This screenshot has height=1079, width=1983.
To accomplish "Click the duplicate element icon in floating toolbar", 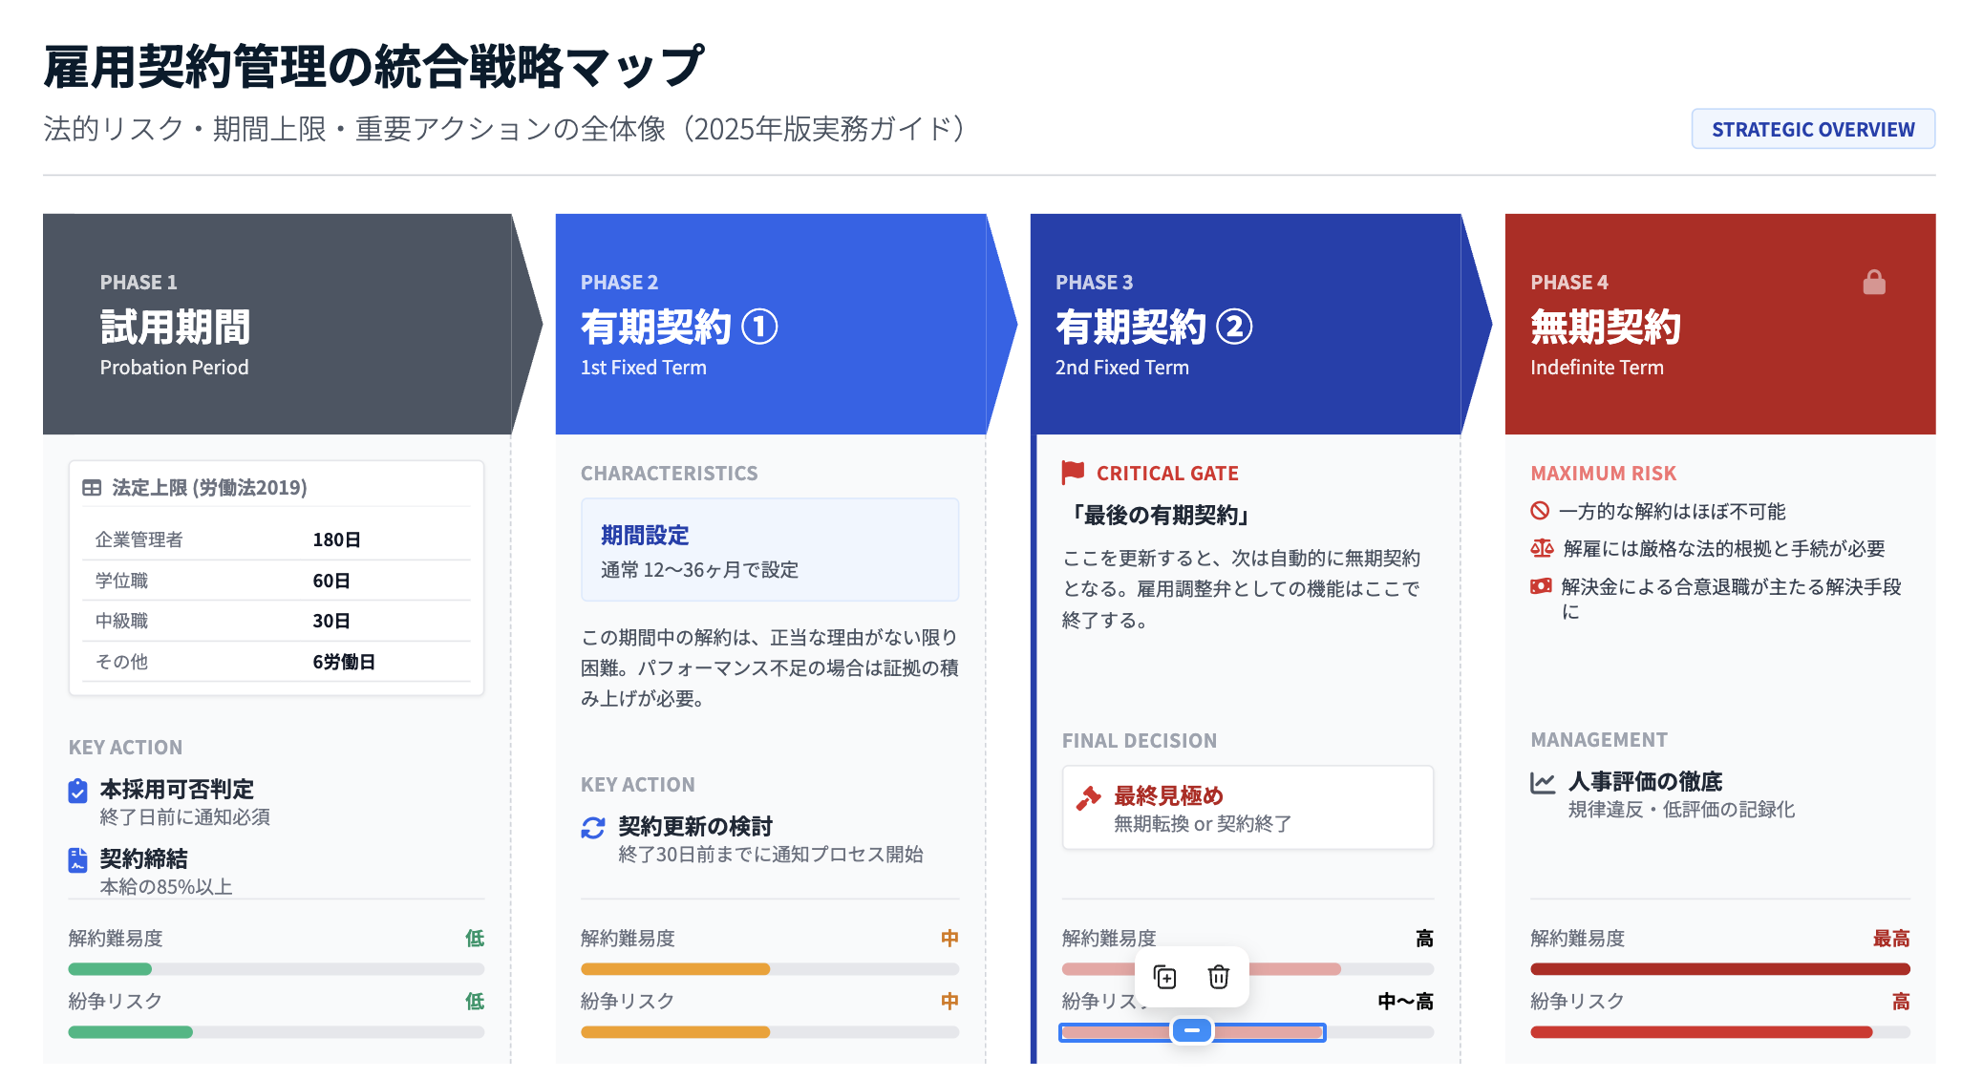I will point(1165,977).
